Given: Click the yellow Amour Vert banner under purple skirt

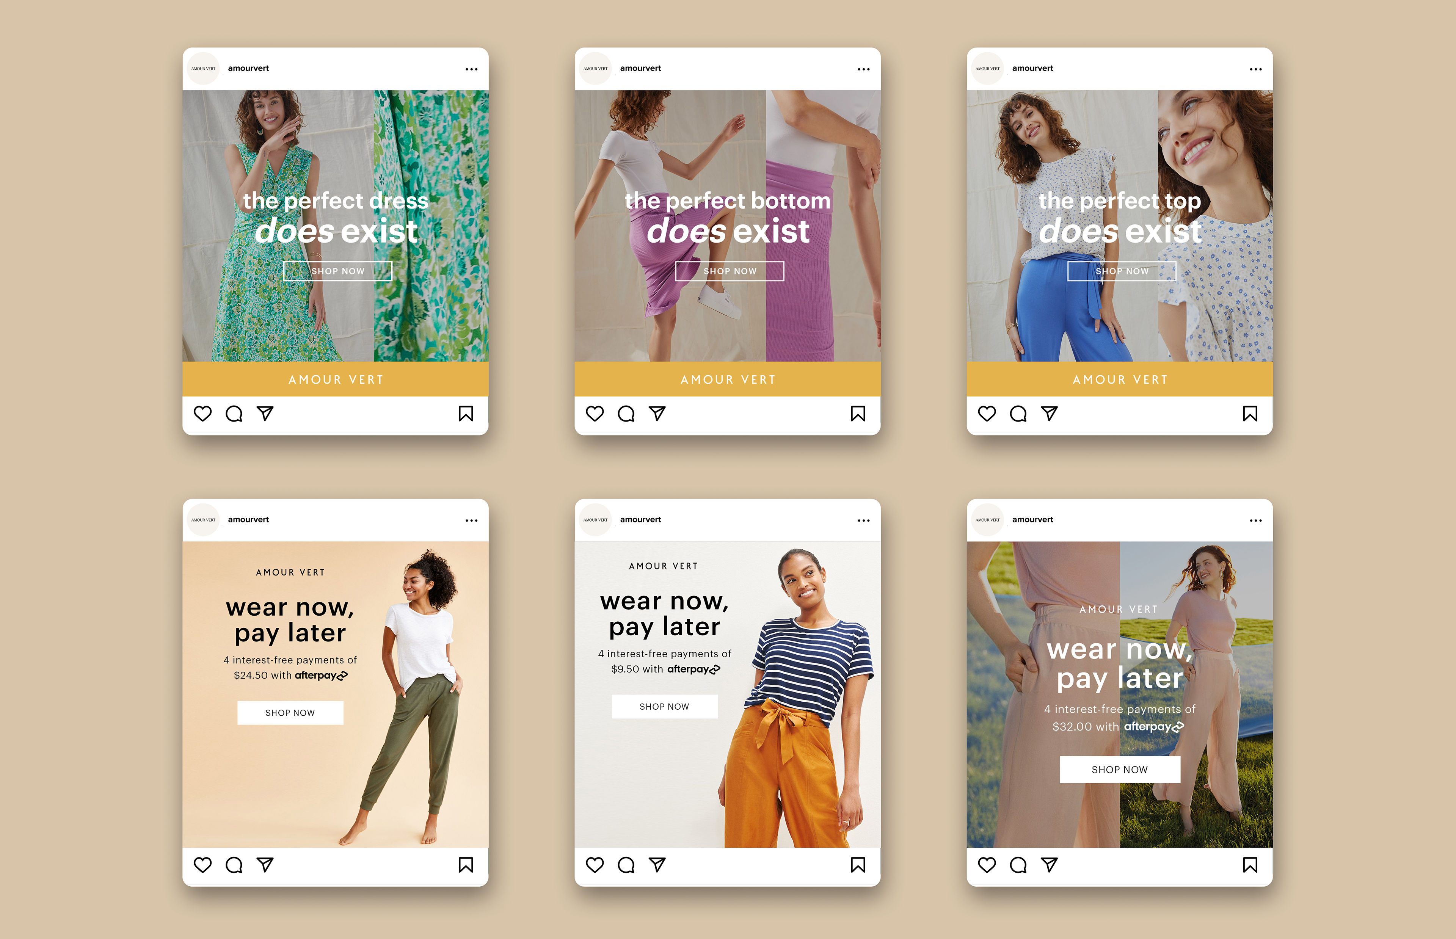Looking at the screenshot, I should [x=727, y=379].
